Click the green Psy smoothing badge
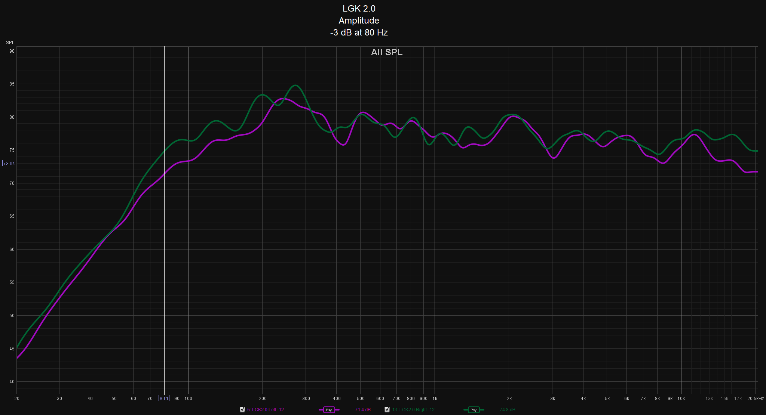 [474, 410]
